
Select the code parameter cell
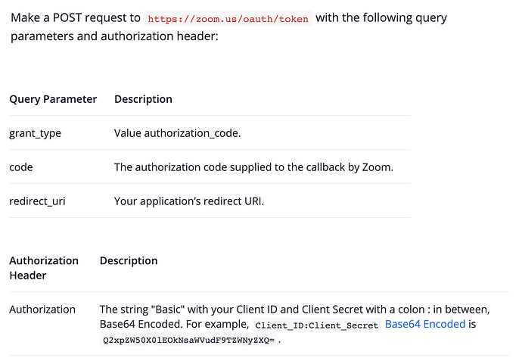[21, 167]
